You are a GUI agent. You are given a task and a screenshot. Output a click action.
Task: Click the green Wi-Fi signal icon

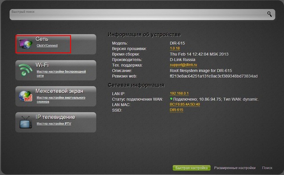(26, 70)
